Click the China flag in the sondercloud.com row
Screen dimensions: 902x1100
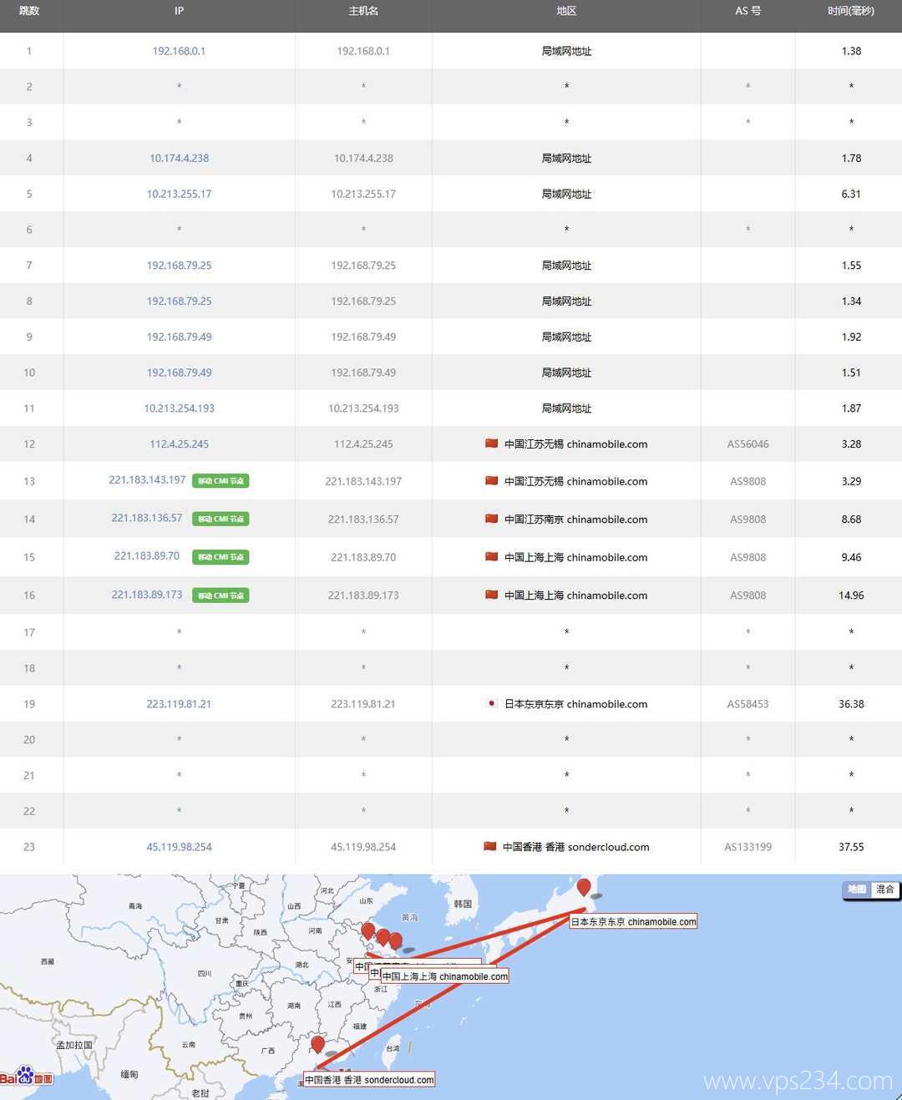pyautogui.click(x=490, y=846)
